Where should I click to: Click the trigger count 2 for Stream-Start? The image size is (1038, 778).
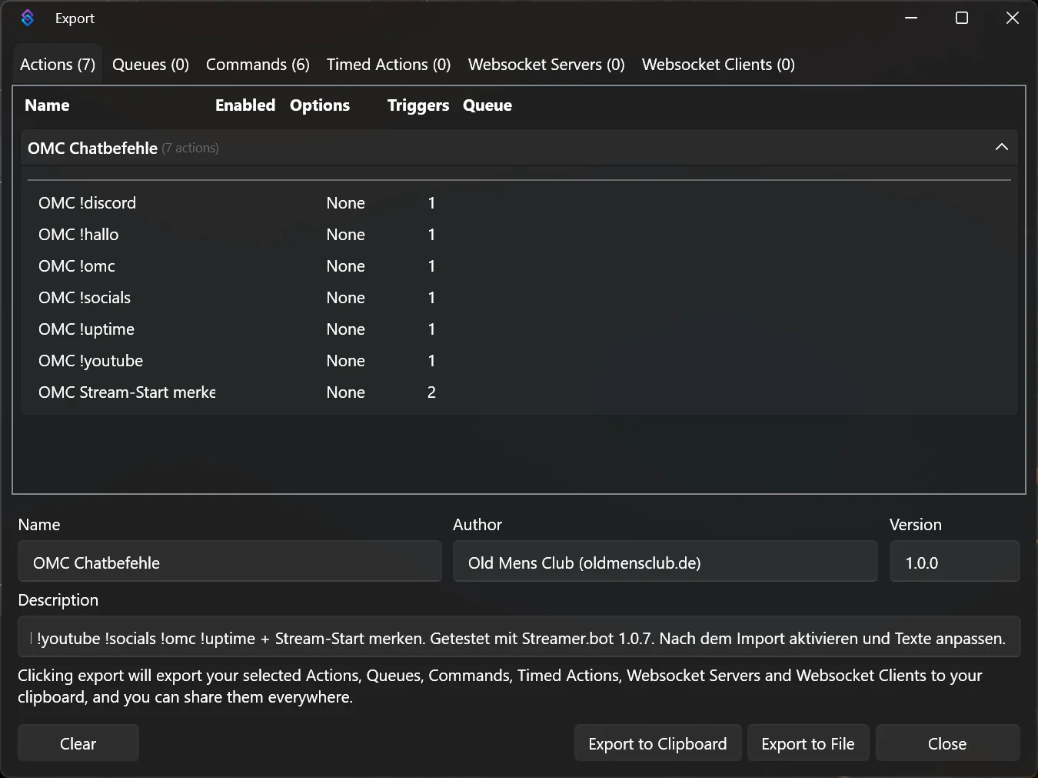pyautogui.click(x=431, y=392)
